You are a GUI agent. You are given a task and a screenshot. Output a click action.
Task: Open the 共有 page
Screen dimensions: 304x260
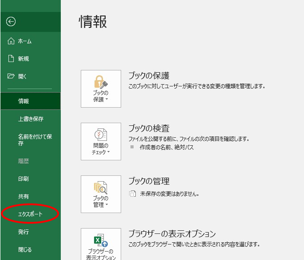tap(31, 196)
